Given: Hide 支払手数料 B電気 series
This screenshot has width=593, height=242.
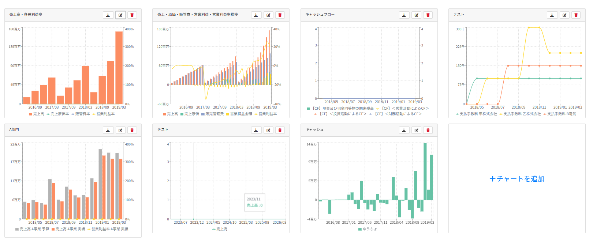Looking at the screenshot, I should pos(559,114).
